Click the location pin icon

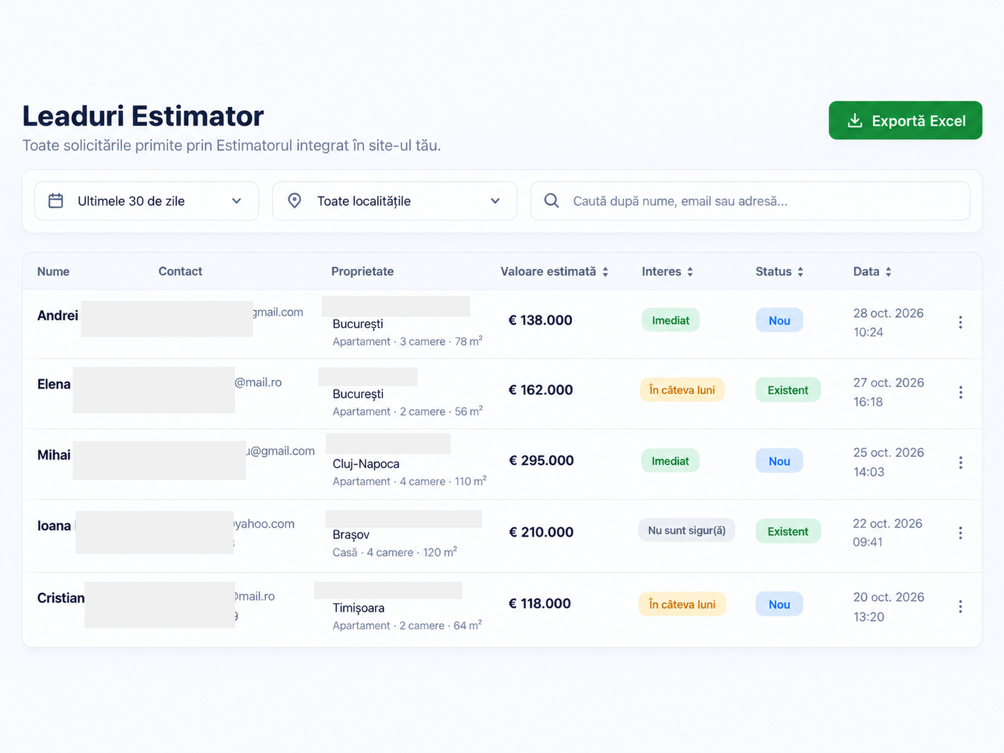[x=295, y=201]
